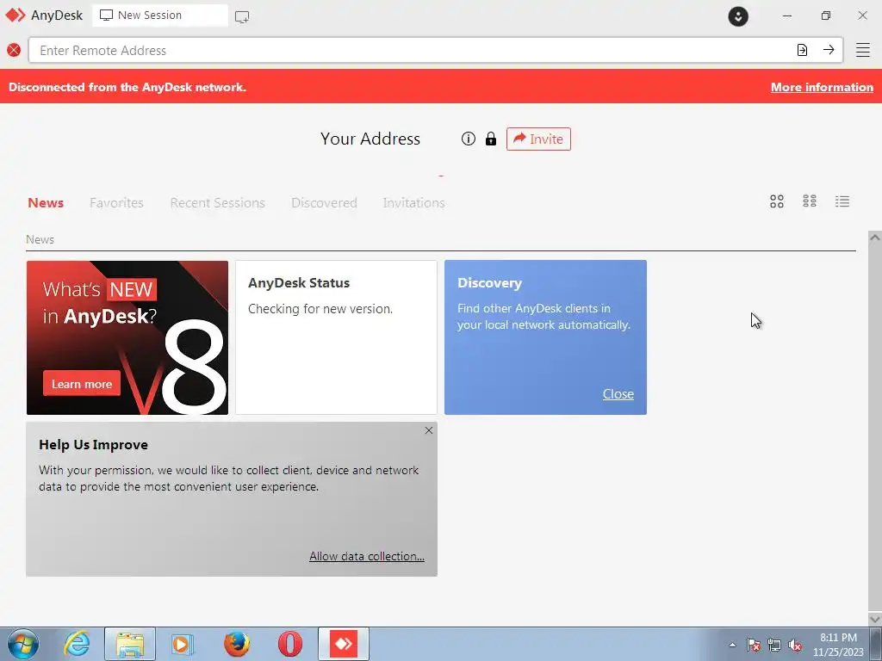This screenshot has height=661, width=882.
Task: Click the red disconnected status icon
Action: tap(14, 51)
